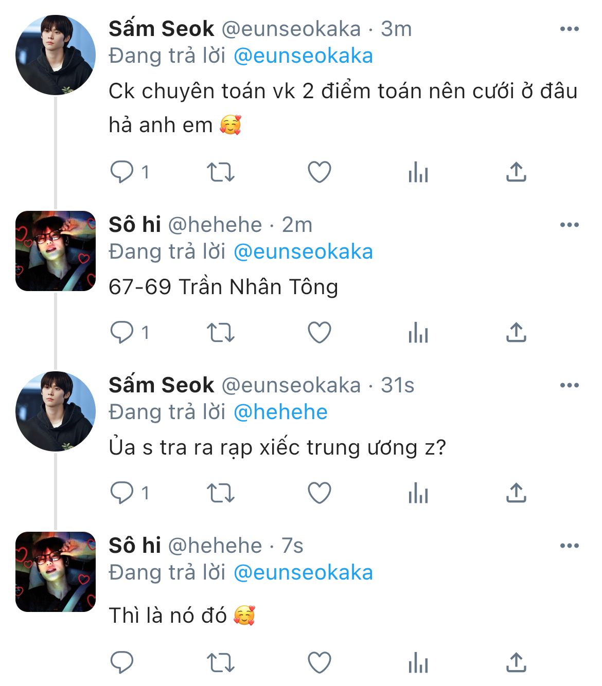
Task: Like the "rạp xiếc trung ương" tweet
Action: (319, 493)
